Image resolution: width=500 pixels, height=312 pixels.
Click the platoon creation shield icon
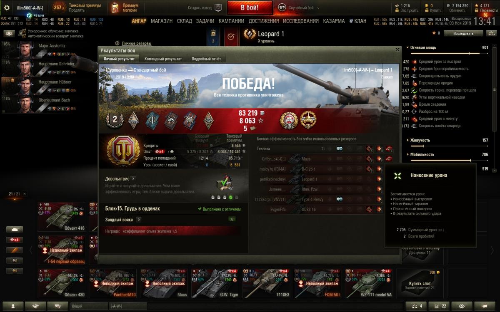(x=218, y=7)
